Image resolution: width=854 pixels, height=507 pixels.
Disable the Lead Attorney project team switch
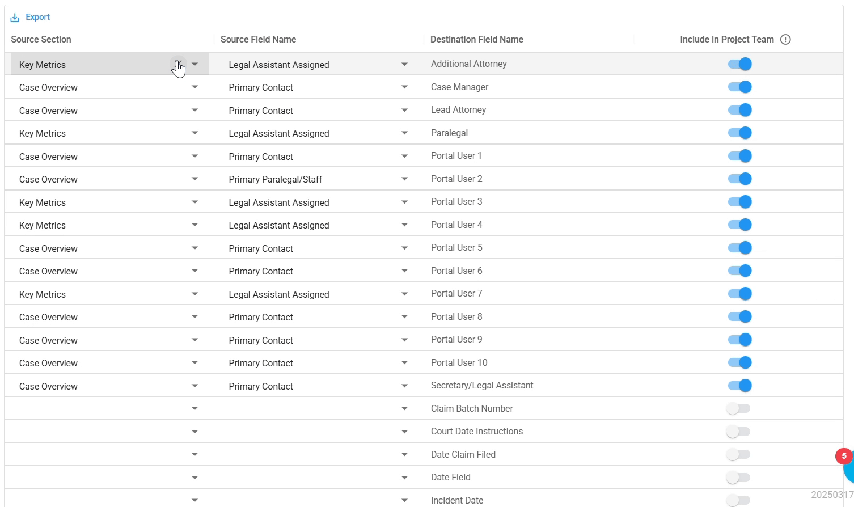740,110
